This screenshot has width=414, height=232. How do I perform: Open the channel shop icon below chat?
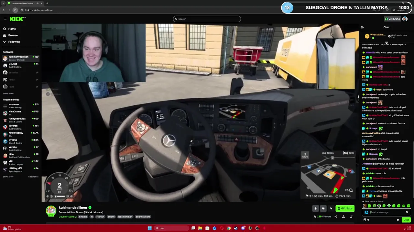tap(365, 220)
